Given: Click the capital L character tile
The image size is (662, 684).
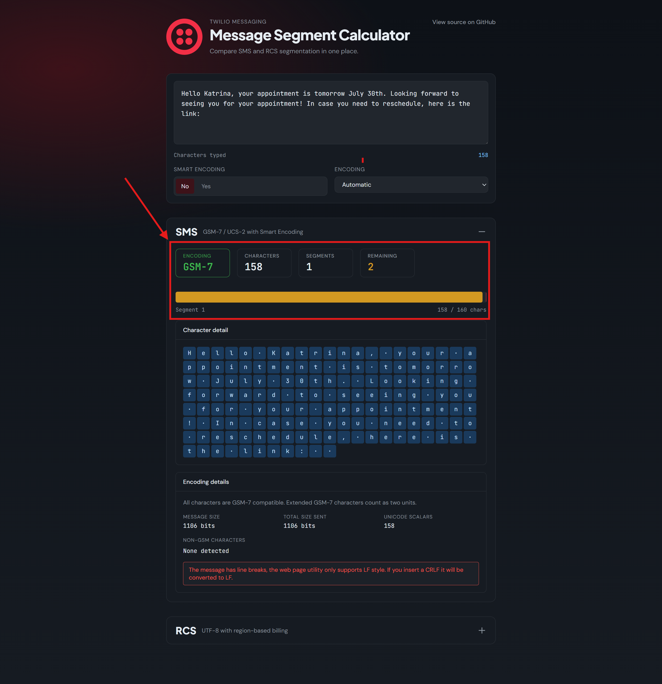Looking at the screenshot, I should 372,381.
